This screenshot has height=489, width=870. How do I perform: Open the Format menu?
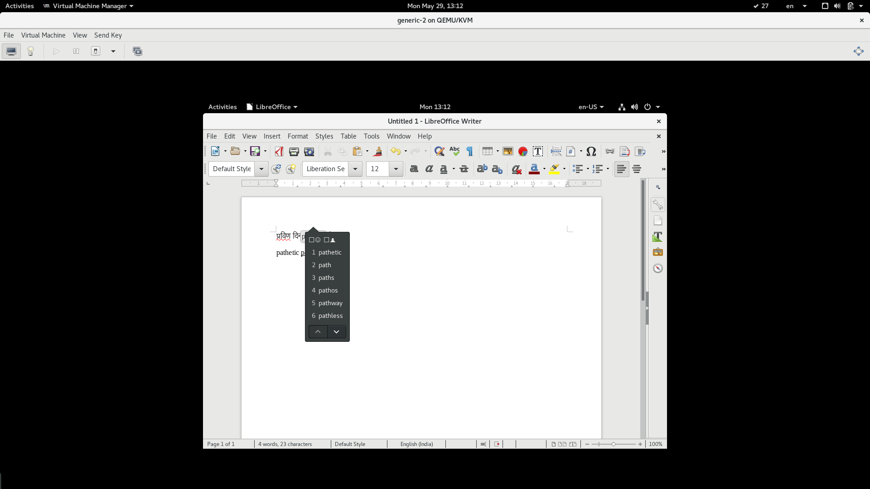pyautogui.click(x=298, y=136)
